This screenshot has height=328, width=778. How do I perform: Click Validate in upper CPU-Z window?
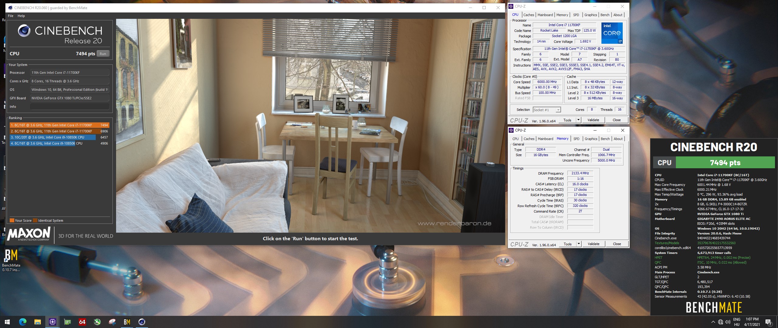pyautogui.click(x=593, y=120)
